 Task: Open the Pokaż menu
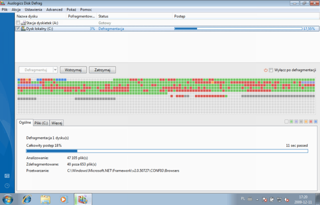[x=71, y=10]
